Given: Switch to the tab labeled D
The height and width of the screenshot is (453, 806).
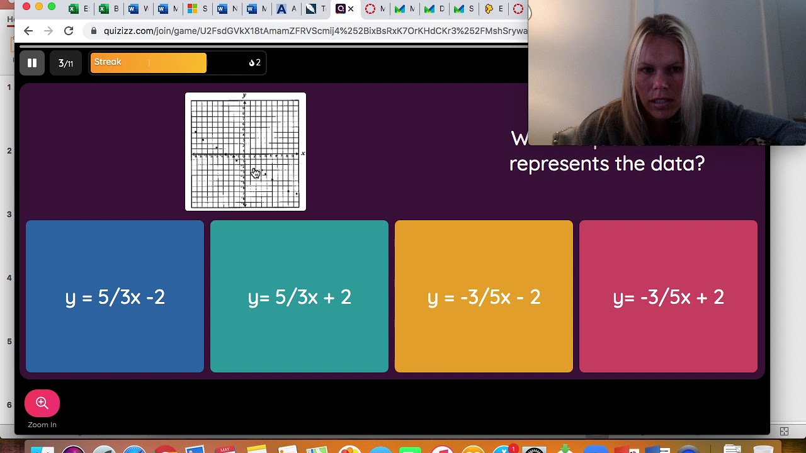Looking at the screenshot, I should tap(435, 9).
